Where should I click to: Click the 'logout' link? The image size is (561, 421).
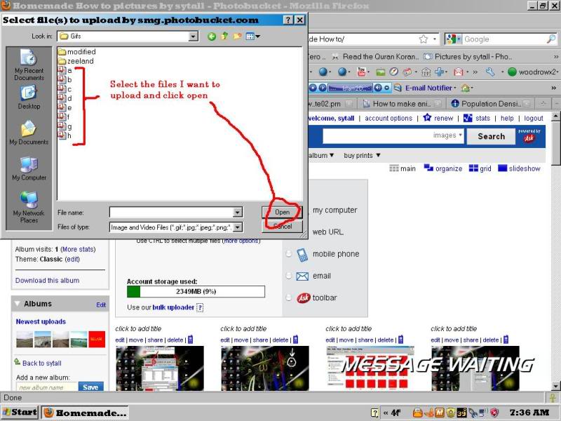point(534,118)
